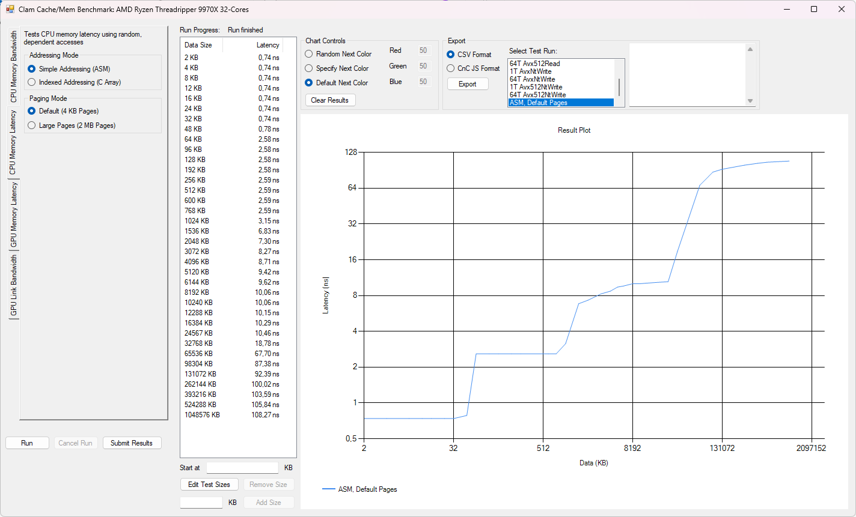Click the Export button

tap(468, 84)
